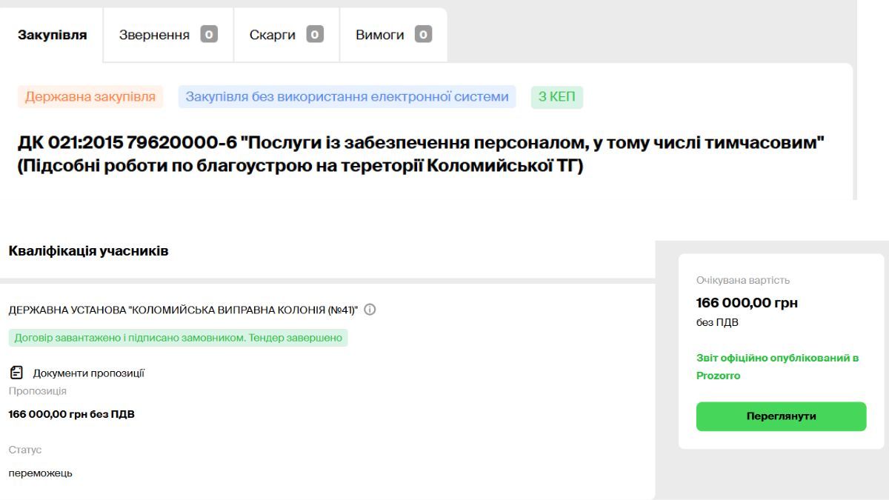Screen dimensions: 889x500
Task: Open the Закупівля tab
Action: pyautogui.click(x=52, y=35)
